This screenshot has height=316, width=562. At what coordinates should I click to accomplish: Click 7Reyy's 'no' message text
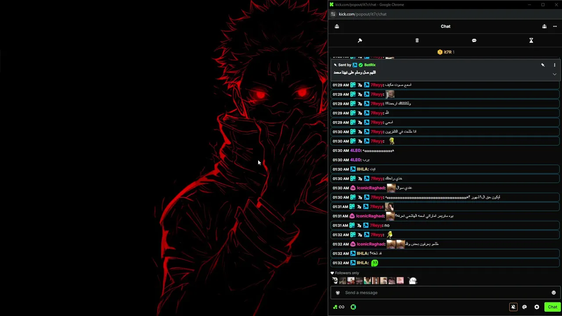387,225
